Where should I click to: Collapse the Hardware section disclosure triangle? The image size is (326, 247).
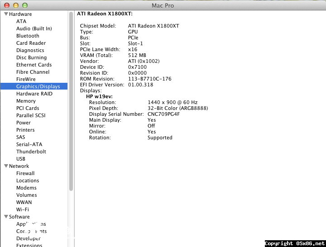click(6, 14)
